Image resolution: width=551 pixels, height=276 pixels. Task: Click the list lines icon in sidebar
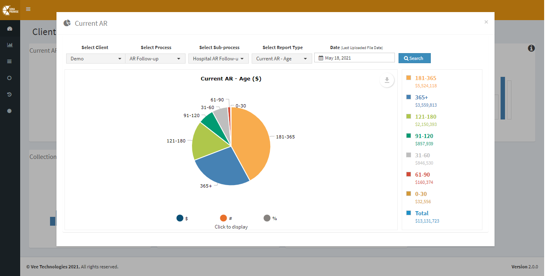[10, 62]
